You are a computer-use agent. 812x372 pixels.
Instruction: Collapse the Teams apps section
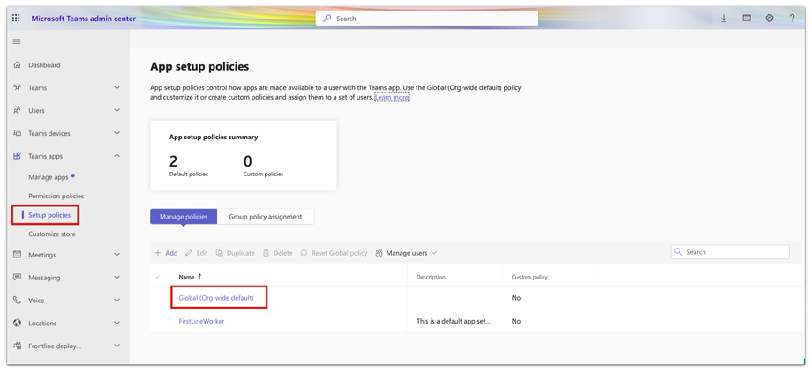point(117,156)
